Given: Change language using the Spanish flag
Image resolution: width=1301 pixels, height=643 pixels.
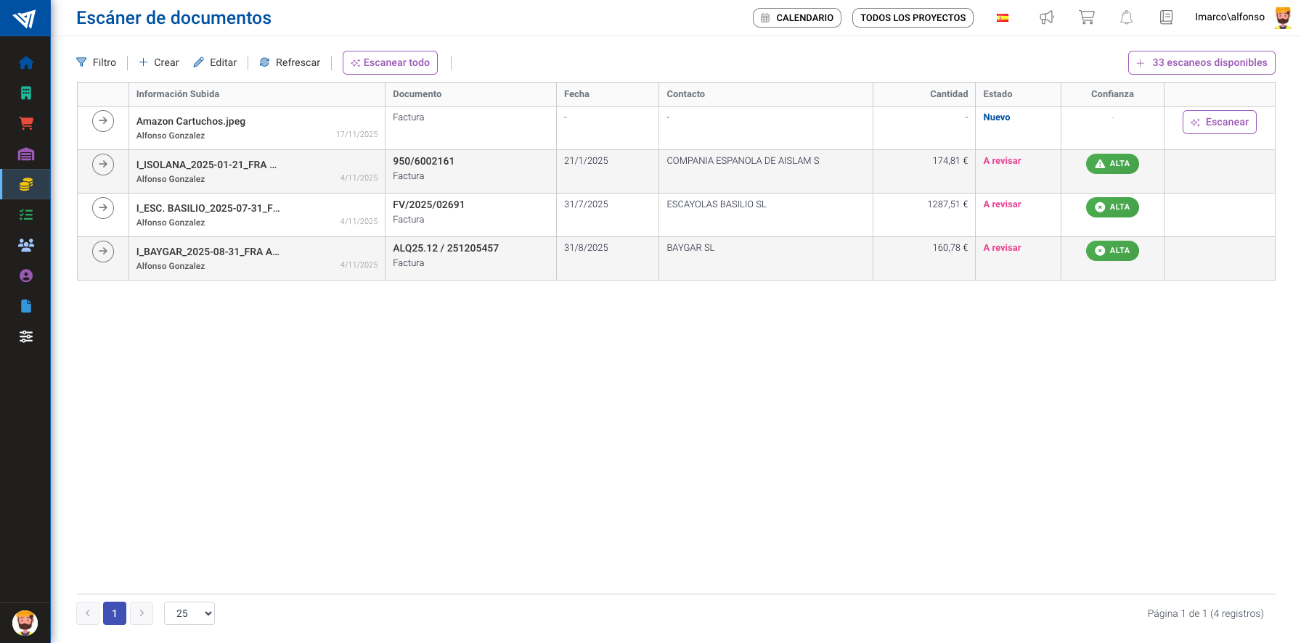Looking at the screenshot, I should coord(1003,17).
